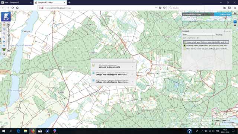
Task: Go to browser home via house icon
Action: point(17,8)
